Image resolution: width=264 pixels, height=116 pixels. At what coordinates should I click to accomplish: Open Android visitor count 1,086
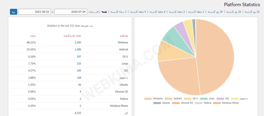78,49
